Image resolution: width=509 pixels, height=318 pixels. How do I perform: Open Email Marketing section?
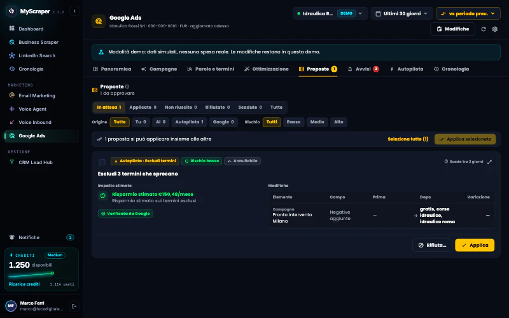41,95
